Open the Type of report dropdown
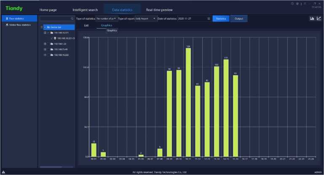 (x=145, y=18)
